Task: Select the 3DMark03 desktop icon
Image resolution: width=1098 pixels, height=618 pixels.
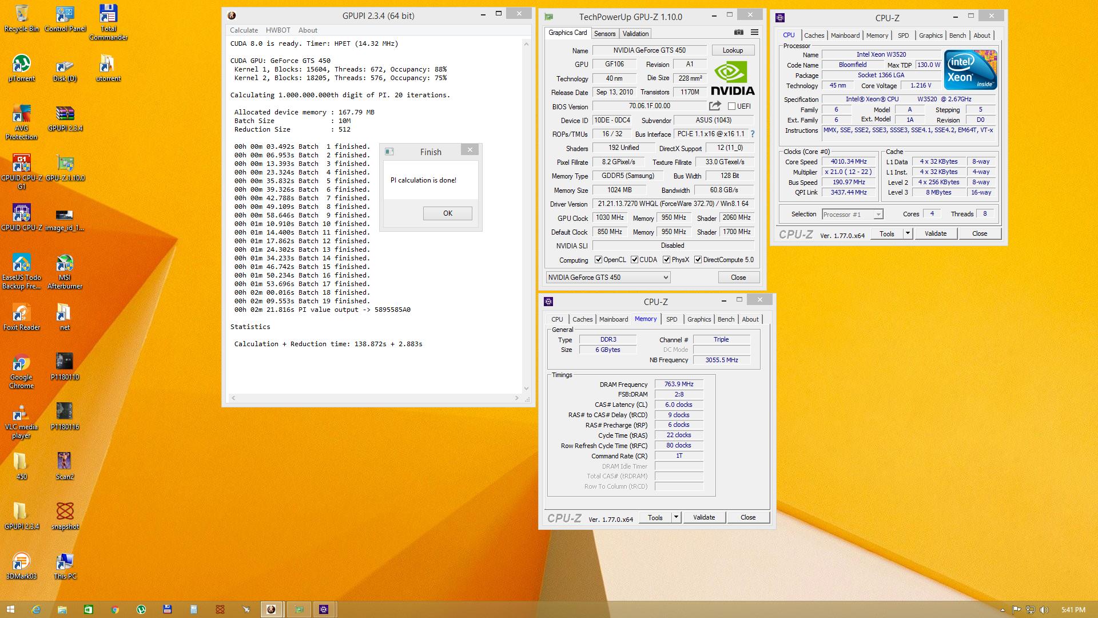Action: tap(21, 566)
